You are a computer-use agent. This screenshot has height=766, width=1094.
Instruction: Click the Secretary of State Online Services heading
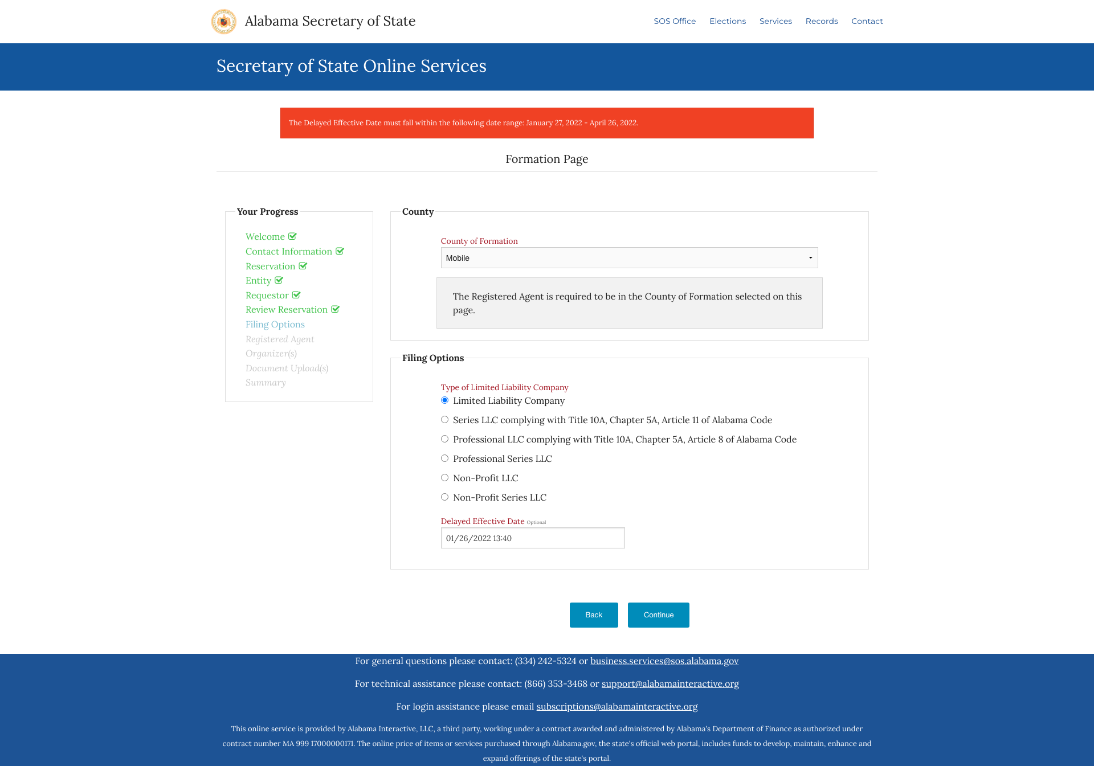(x=352, y=66)
